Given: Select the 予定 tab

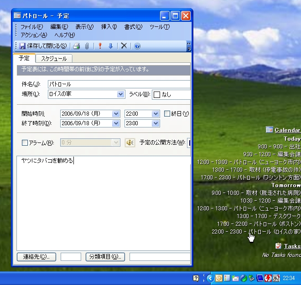Looking at the screenshot, I should point(24,58).
